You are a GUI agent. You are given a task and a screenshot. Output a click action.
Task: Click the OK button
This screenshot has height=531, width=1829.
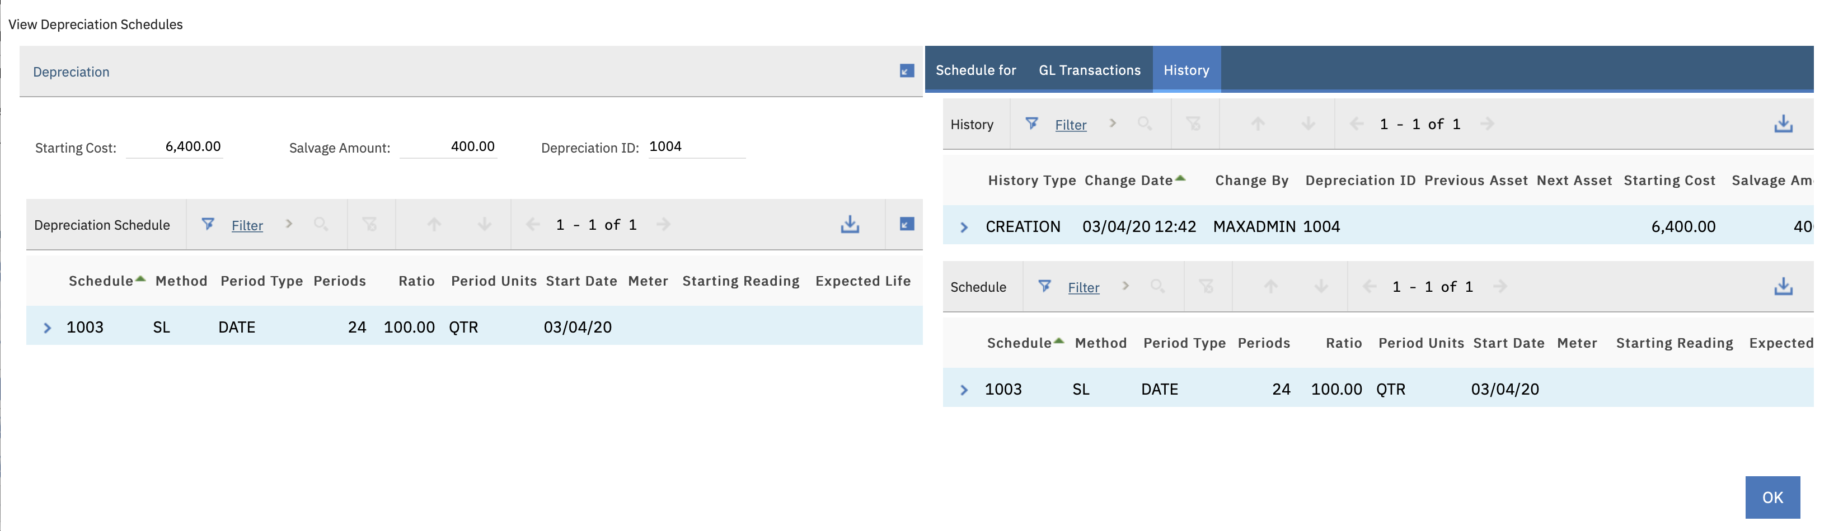tap(1772, 497)
